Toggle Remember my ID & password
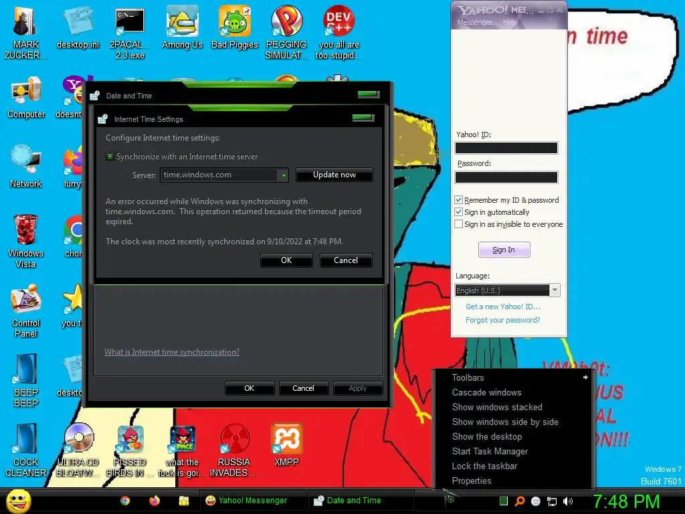 point(459,199)
